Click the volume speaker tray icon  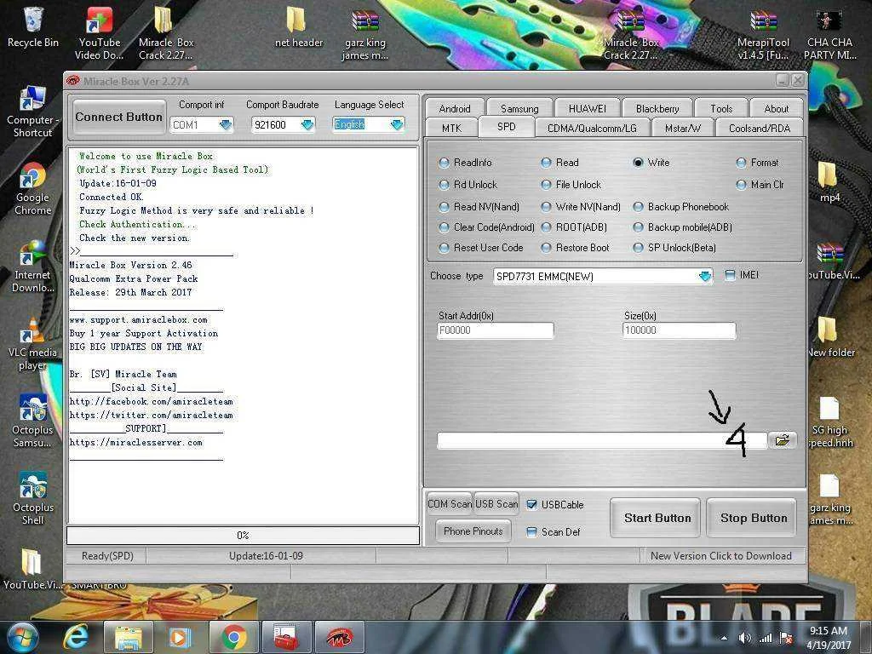coord(745,638)
